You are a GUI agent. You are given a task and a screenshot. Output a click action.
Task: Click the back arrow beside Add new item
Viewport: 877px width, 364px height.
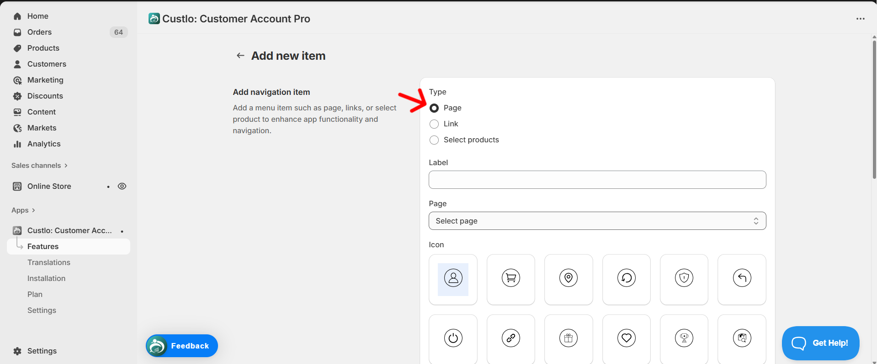click(x=240, y=56)
